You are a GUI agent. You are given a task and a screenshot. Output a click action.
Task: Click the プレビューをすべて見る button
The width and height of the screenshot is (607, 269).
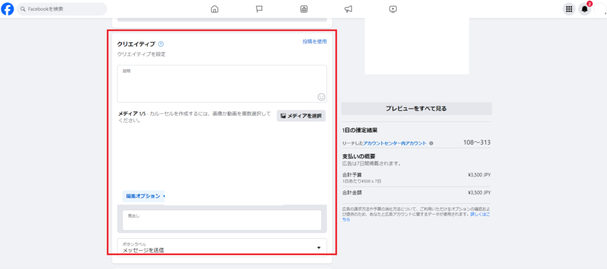point(416,108)
